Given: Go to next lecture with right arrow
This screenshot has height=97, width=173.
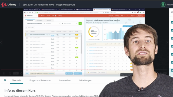Looking at the screenshot, I should (x=167, y=42).
